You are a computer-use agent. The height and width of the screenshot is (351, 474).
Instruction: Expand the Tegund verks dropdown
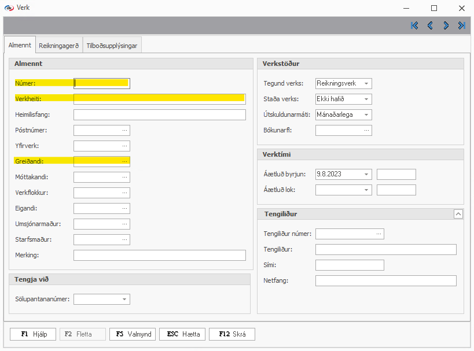366,84
